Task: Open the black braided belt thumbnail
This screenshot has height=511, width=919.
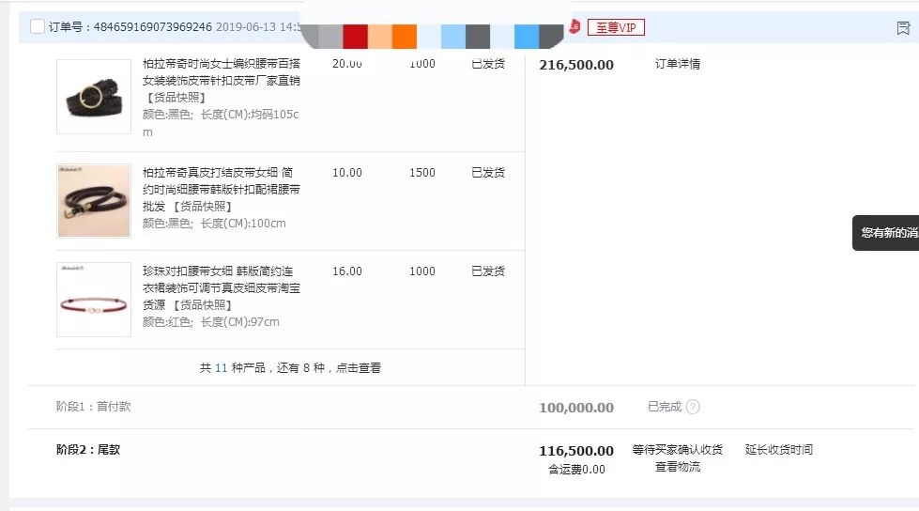Action: coord(94,97)
